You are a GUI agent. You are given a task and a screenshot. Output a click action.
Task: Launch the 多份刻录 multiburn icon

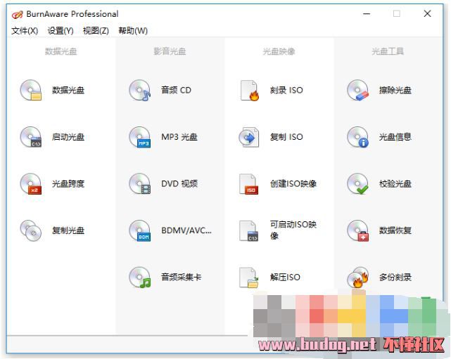[x=358, y=278]
